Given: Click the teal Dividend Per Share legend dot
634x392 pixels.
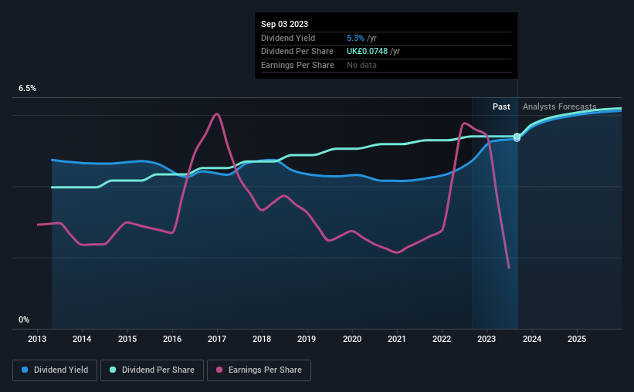Looking at the screenshot, I should [x=113, y=370].
